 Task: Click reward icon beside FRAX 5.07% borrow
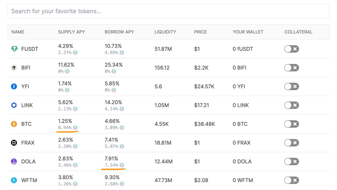[x=122, y=146]
